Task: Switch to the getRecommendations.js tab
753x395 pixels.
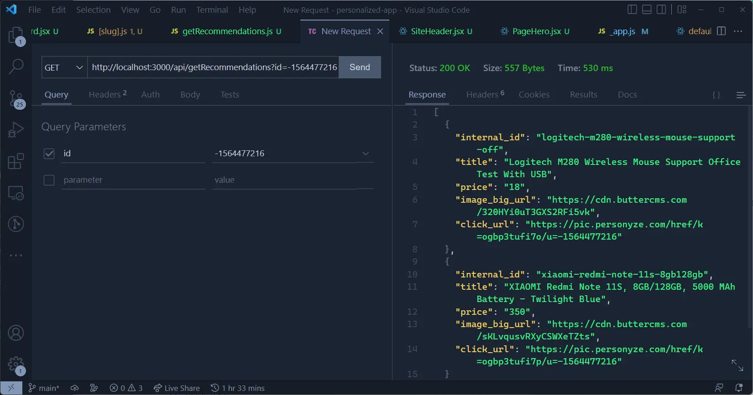Action: click(x=226, y=31)
